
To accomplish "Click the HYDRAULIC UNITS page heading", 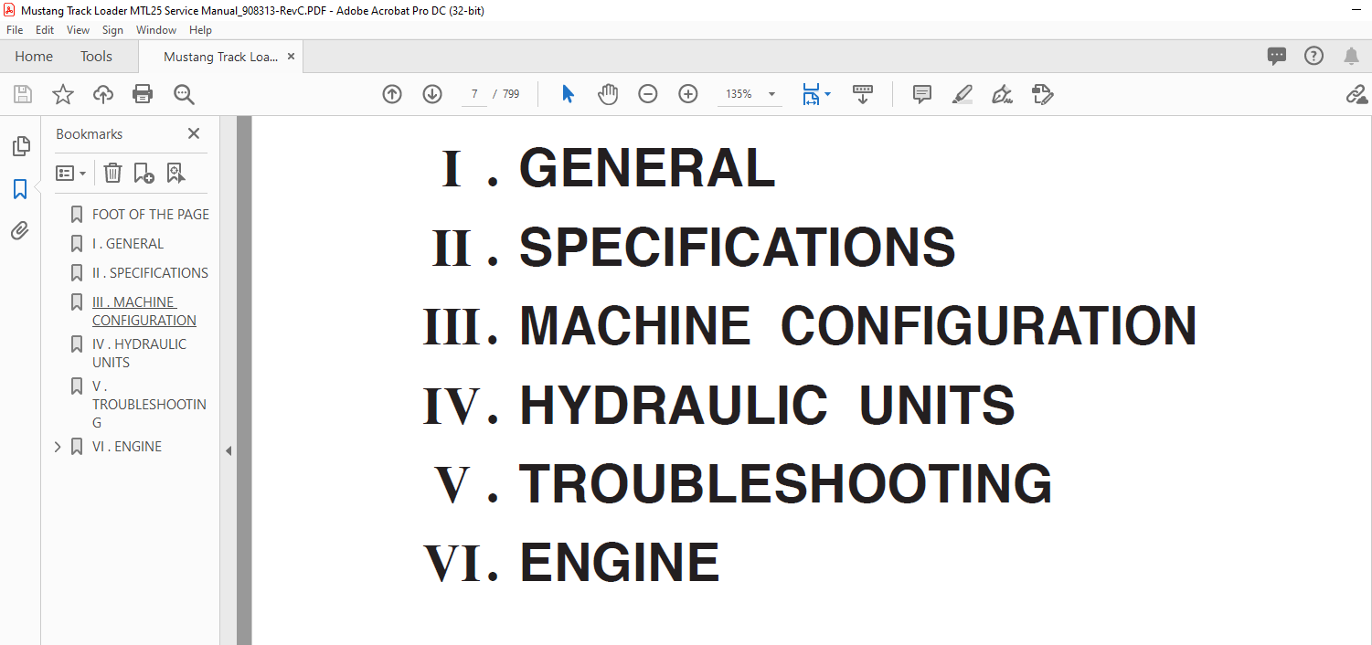I will pos(767,405).
